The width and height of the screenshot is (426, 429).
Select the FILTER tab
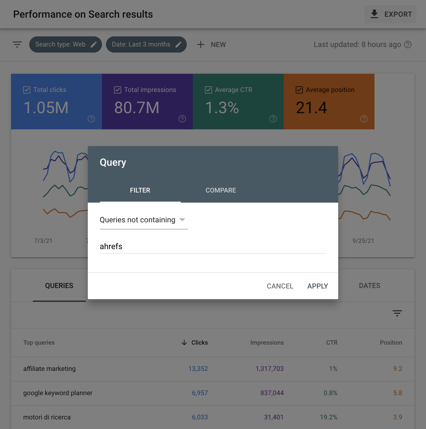140,190
